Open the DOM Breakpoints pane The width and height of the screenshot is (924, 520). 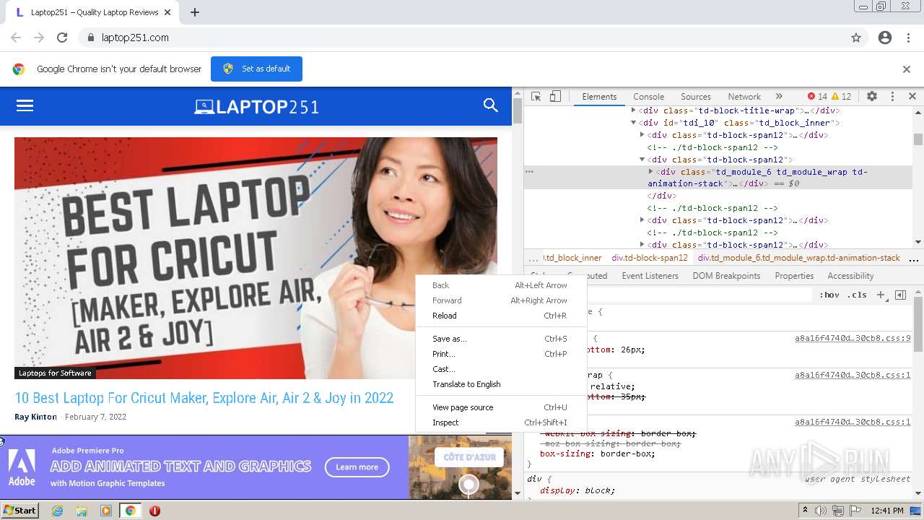726,276
